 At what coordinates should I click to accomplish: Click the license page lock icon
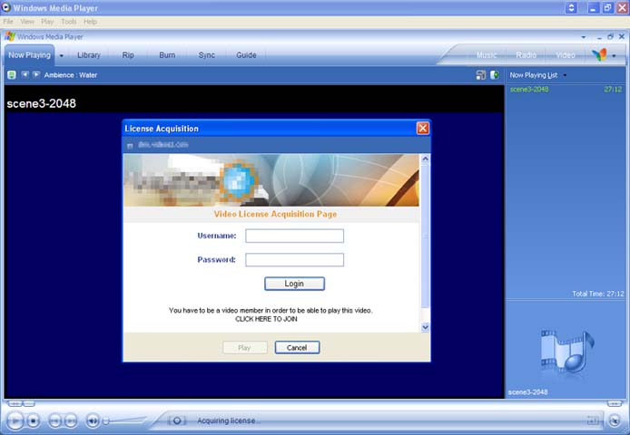click(x=130, y=146)
